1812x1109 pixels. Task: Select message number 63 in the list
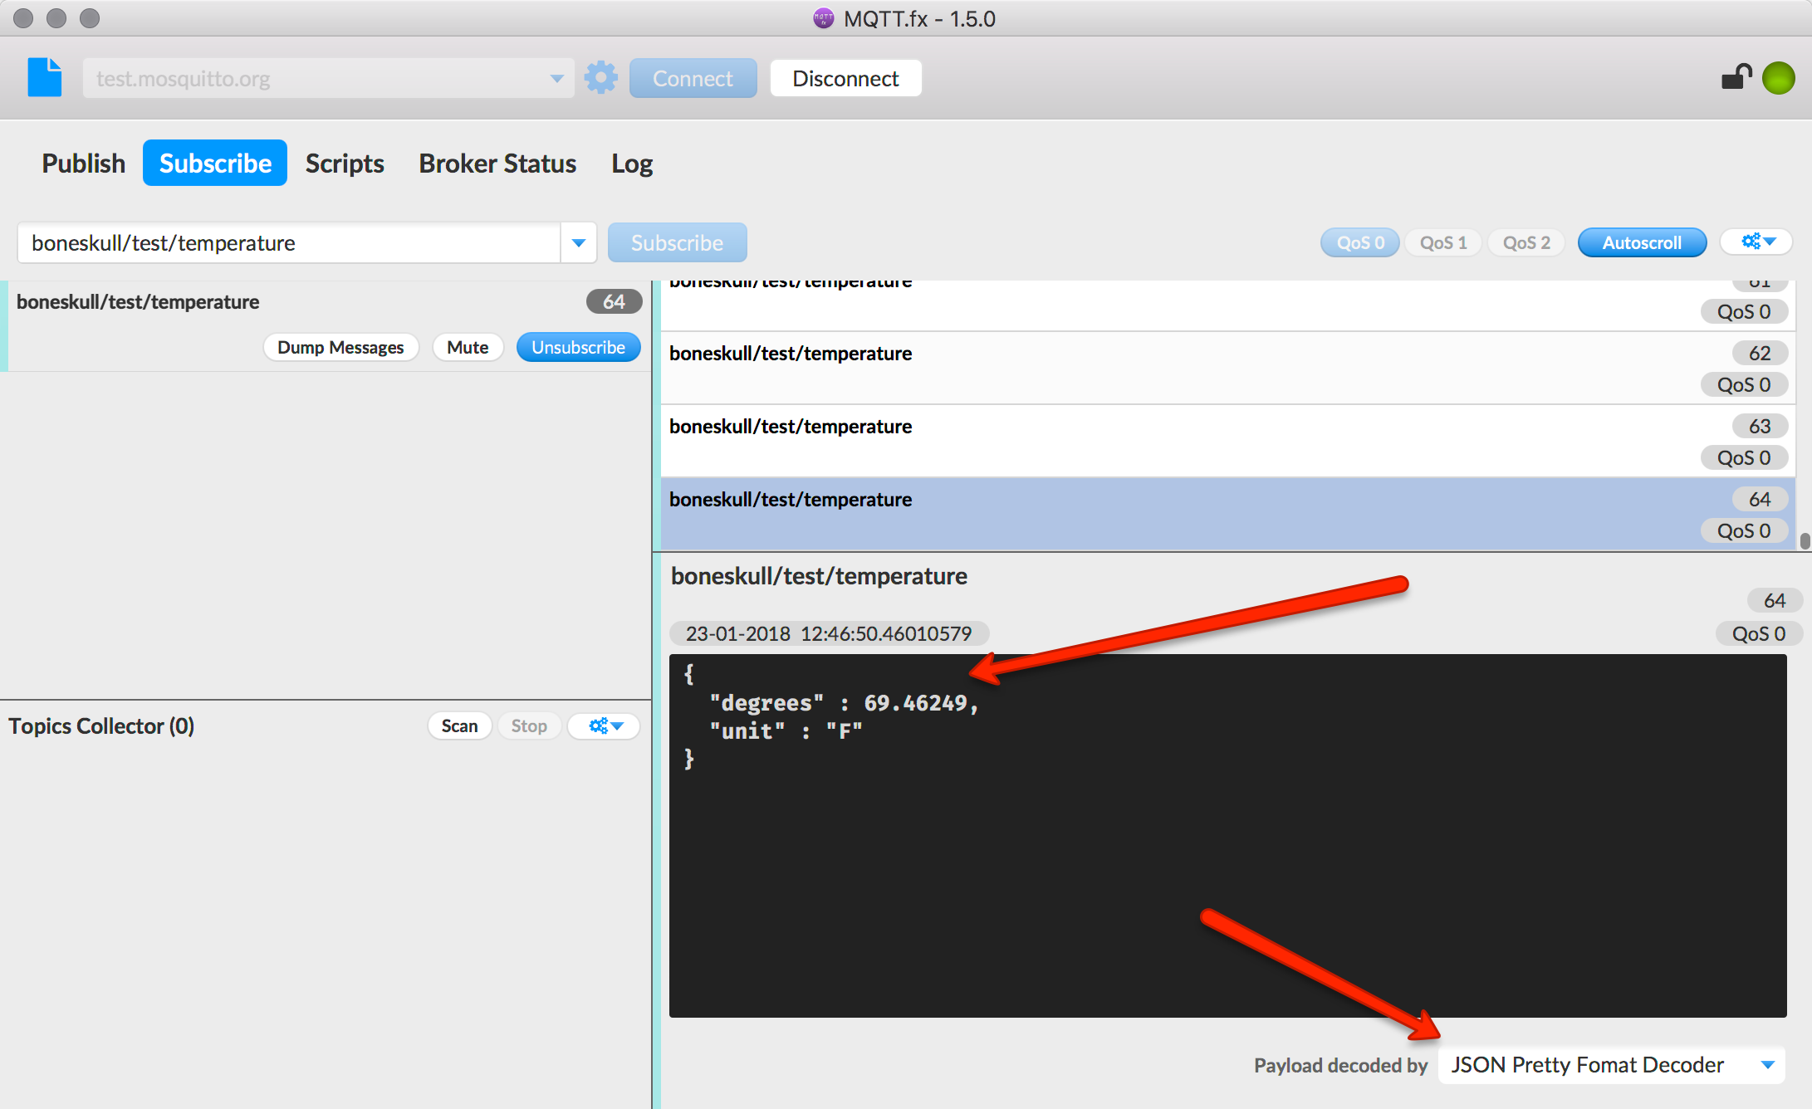[1228, 441]
